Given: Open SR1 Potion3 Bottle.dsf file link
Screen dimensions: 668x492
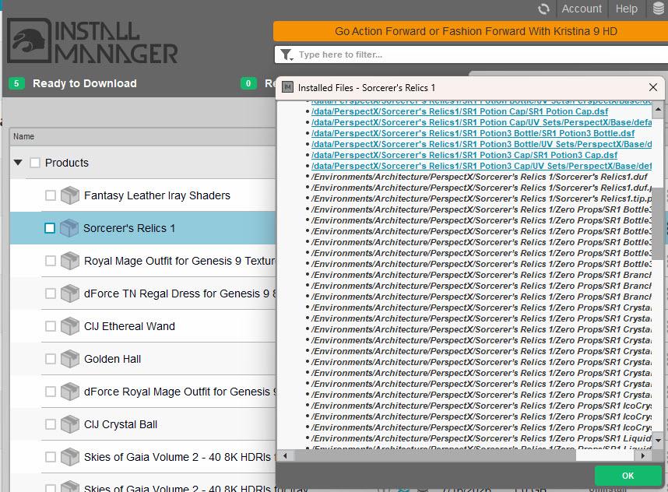Looking at the screenshot, I should tap(473, 133).
